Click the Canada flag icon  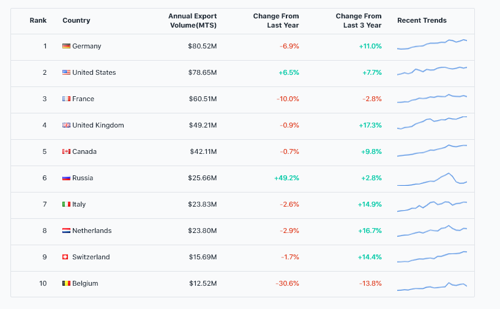[66, 151]
